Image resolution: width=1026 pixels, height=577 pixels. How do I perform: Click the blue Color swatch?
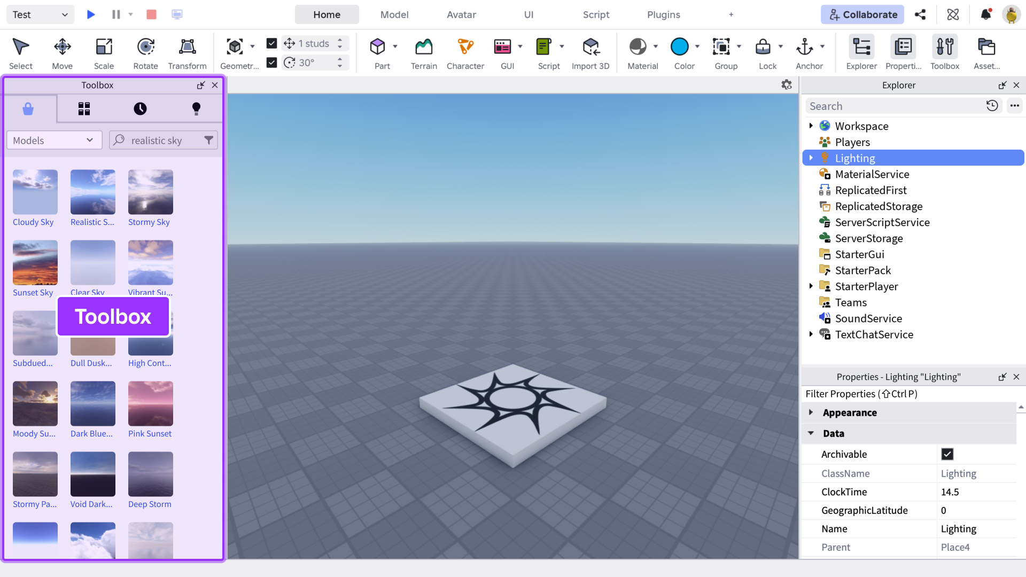tap(679, 47)
